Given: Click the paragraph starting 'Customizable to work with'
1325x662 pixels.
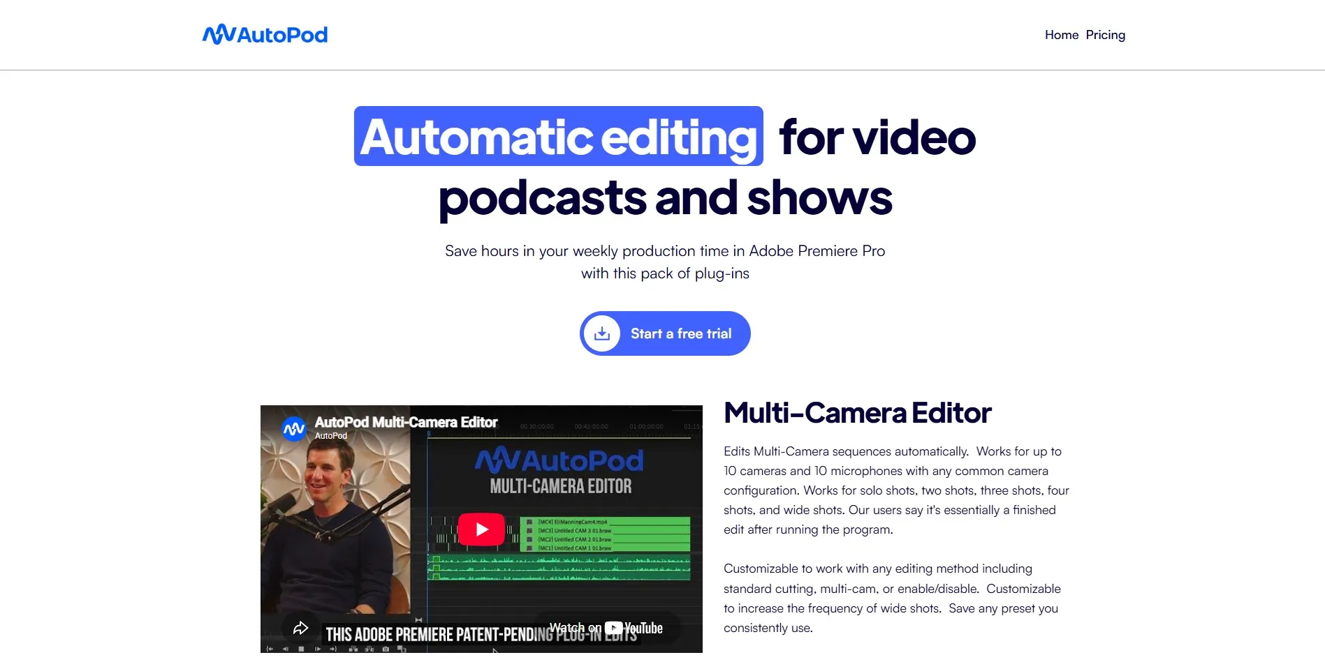Looking at the screenshot, I should click(892, 599).
